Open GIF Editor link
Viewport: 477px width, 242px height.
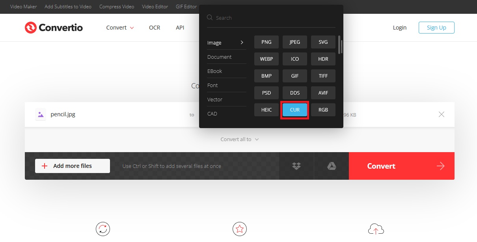(x=186, y=7)
